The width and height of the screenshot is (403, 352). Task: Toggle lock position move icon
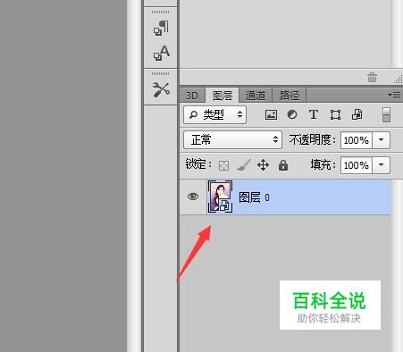(x=263, y=165)
